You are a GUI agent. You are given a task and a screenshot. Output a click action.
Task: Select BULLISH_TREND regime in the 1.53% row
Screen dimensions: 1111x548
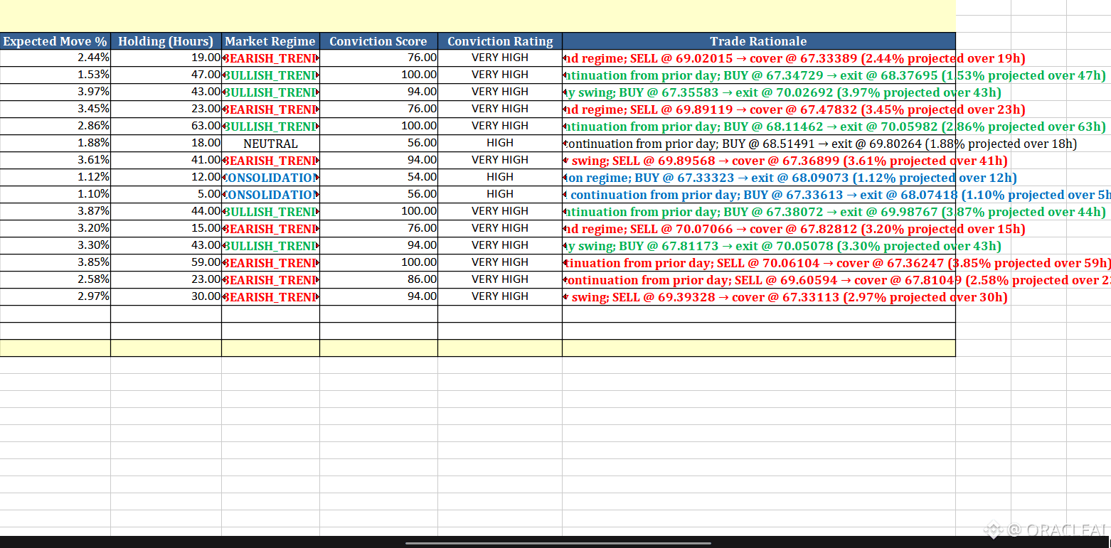pyautogui.click(x=270, y=75)
